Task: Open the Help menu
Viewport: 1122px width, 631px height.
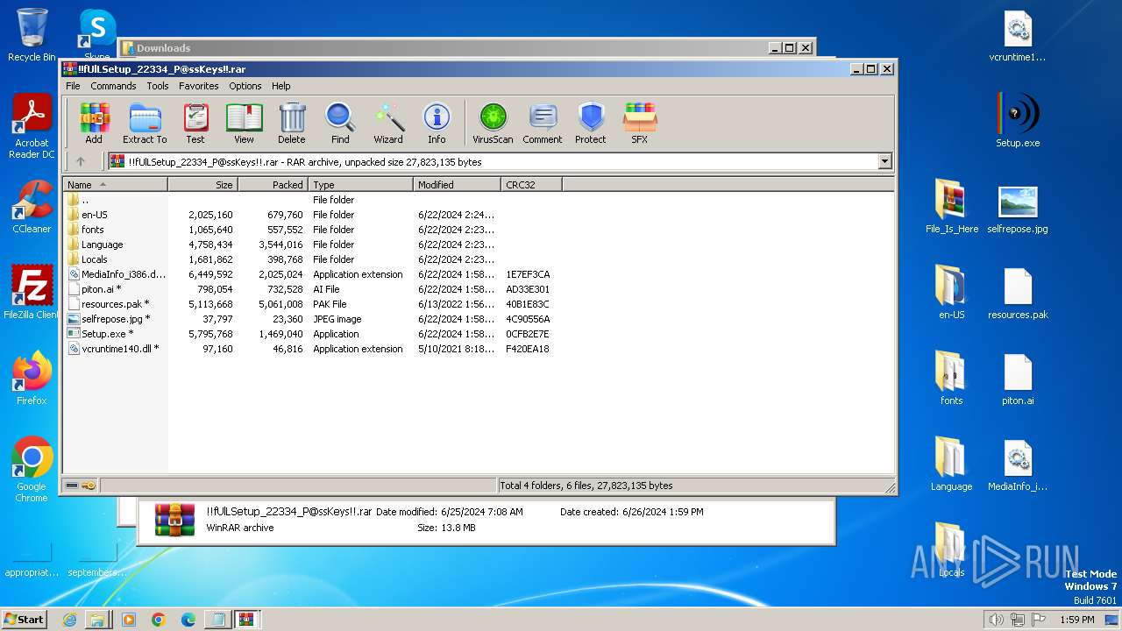Action: [x=280, y=86]
